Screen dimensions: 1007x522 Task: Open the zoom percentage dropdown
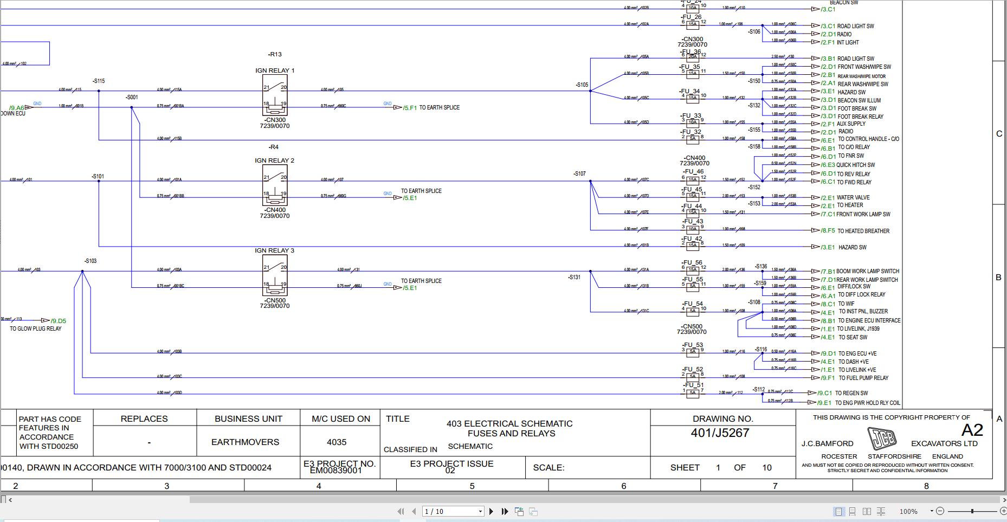click(931, 511)
